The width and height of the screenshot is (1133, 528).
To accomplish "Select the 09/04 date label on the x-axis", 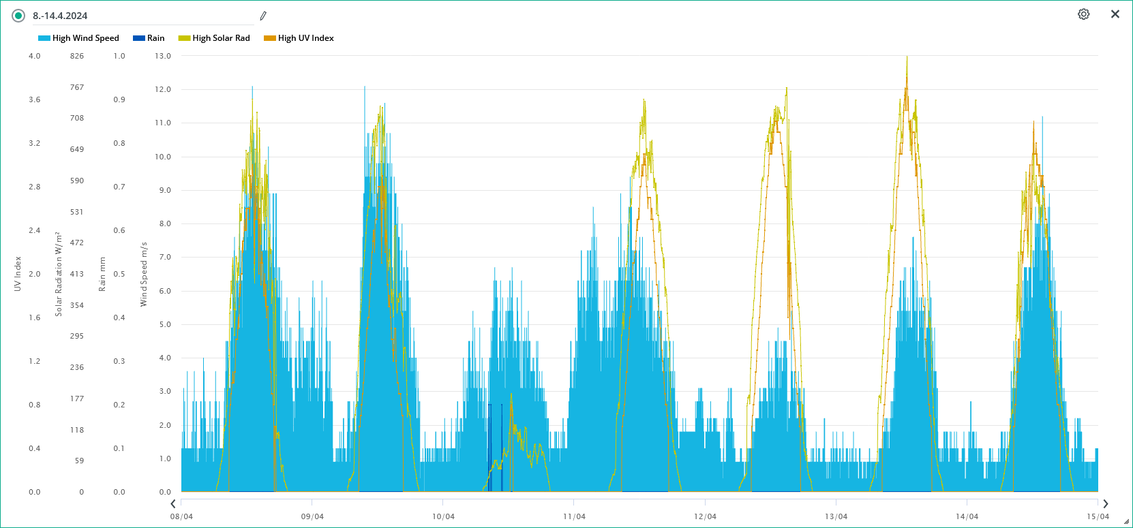I will 312,516.
